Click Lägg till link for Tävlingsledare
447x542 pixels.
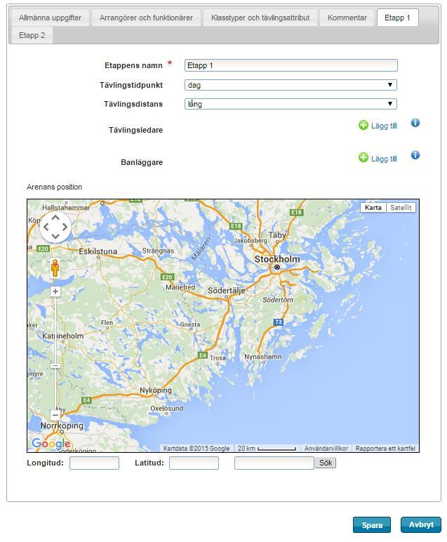tap(384, 126)
